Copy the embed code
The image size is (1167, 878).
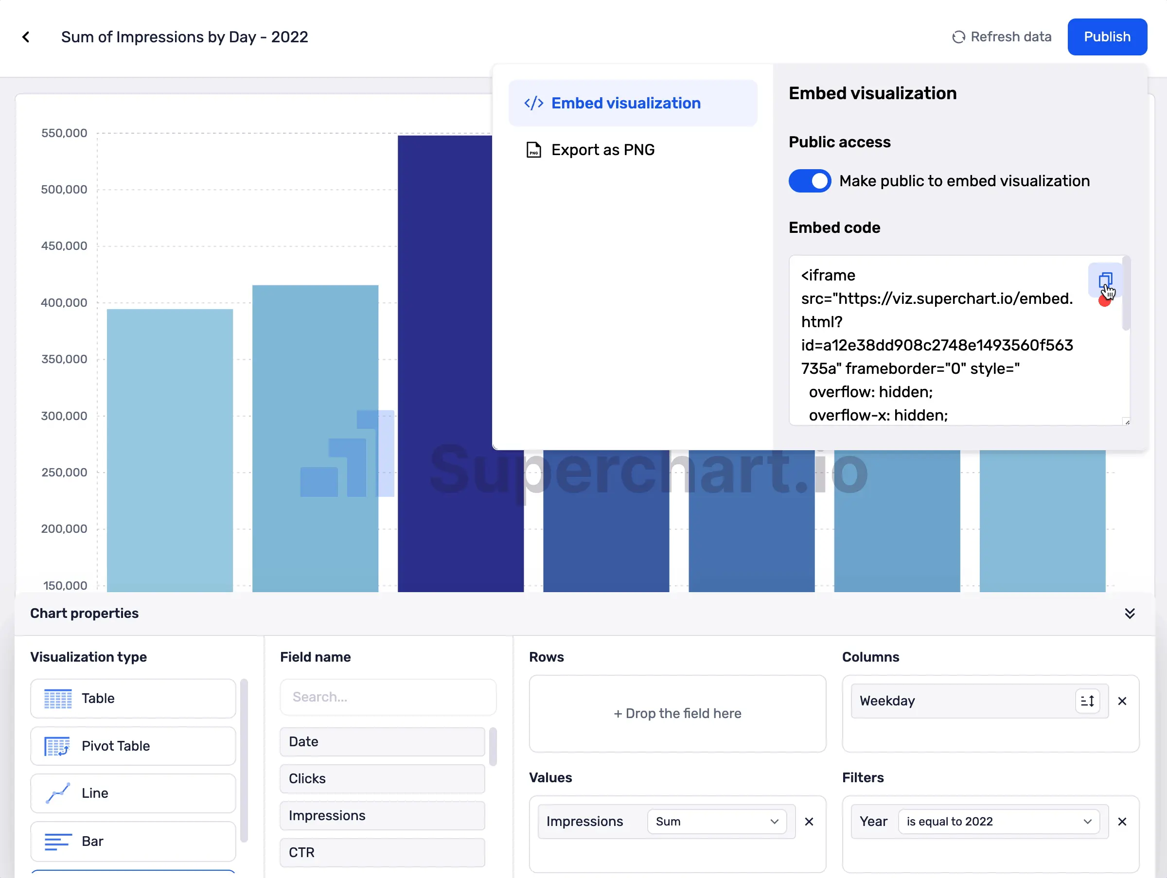point(1105,281)
